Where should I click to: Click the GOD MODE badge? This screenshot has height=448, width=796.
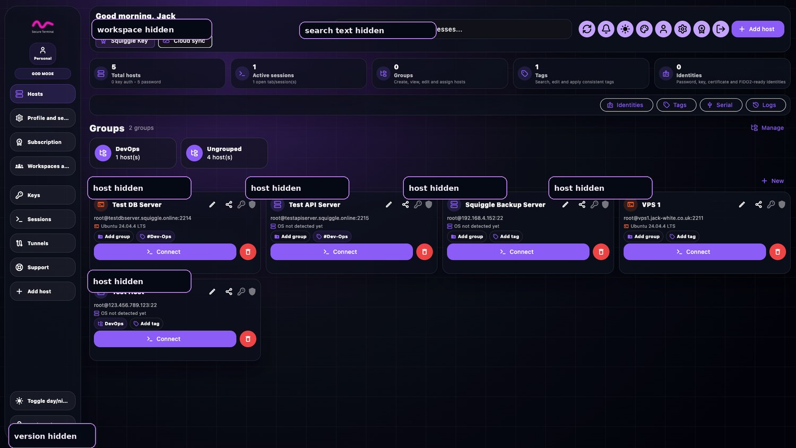click(42, 74)
